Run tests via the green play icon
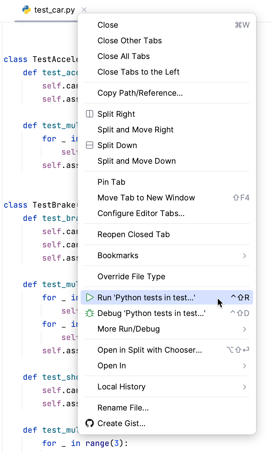The width and height of the screenshot is (273, 452). [89, 297]
